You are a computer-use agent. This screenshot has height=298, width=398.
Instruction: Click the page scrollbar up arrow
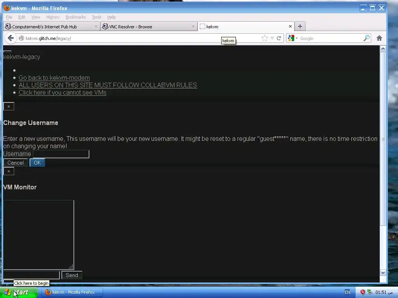[383, 49]
